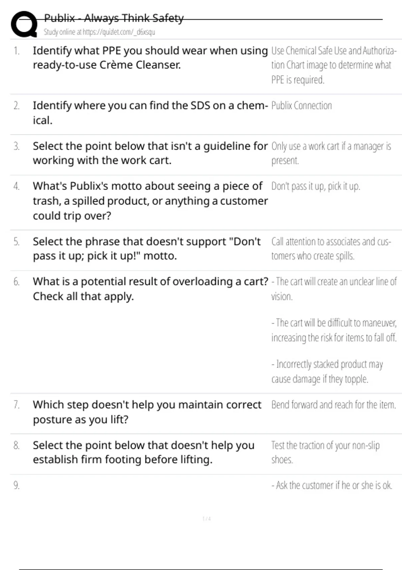Select question 5 about the motto phrase

(147, 248)
